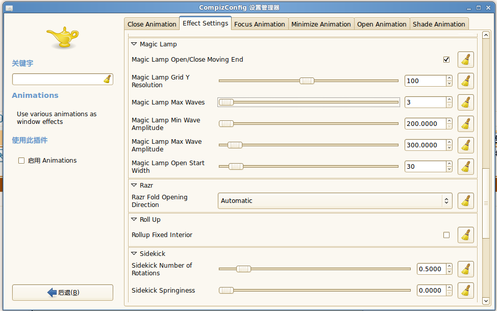The width and height of the screenshot is (497, 311).
Task: Click the 后退 back button
Action: point(63,293)
